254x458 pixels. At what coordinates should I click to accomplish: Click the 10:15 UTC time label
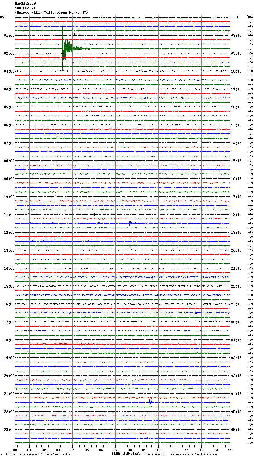(236, 71)
